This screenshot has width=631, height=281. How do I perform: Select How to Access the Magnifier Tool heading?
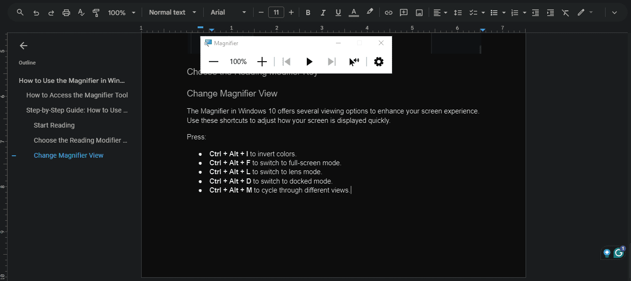tap(77, 95)
